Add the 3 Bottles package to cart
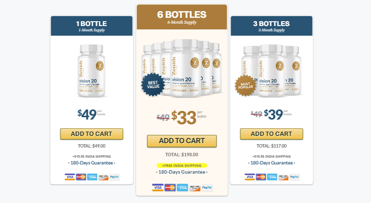The width and height of the screenshot is (371, 203). 272,134
